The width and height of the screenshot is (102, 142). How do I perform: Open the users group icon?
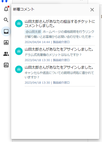point(6,54)
